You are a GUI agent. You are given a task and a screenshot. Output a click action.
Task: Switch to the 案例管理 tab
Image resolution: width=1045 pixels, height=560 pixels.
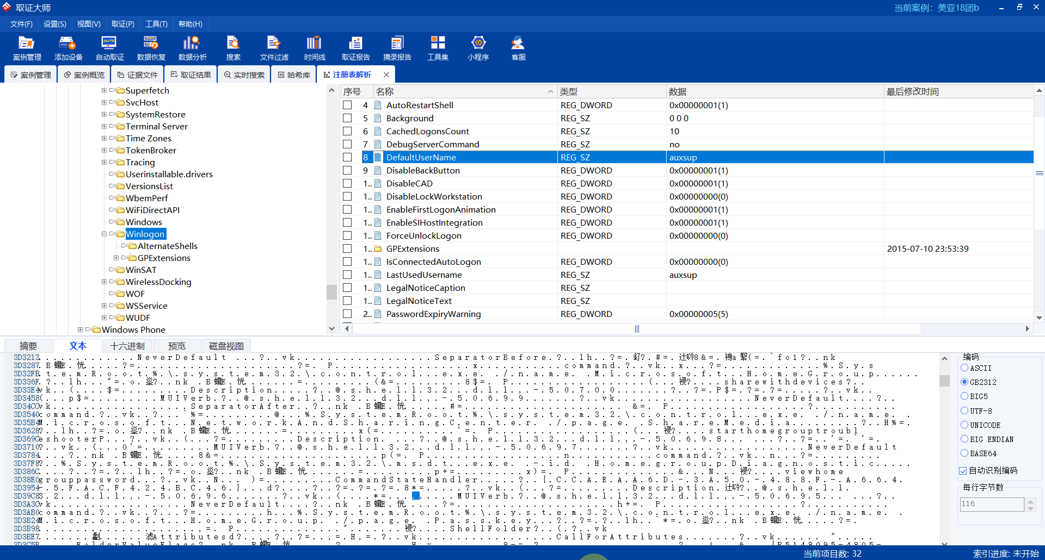pyautogui.click(x=31, y=74)
